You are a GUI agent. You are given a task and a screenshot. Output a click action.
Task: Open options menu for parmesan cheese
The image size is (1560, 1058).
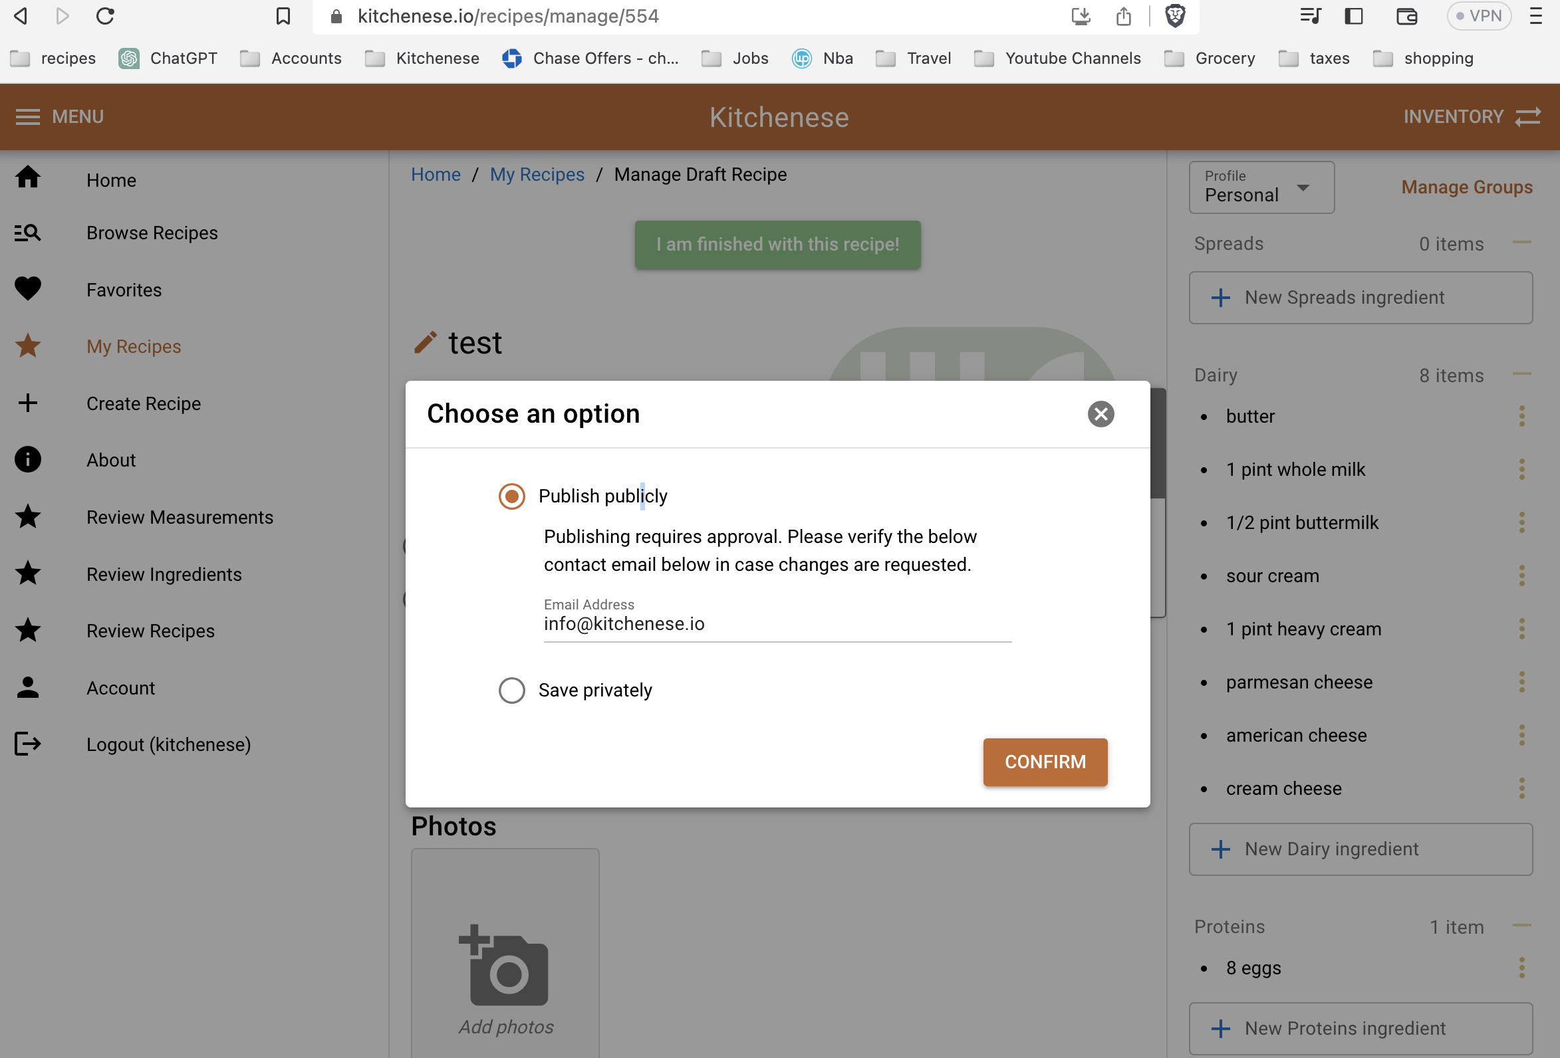pos(1521,682)
